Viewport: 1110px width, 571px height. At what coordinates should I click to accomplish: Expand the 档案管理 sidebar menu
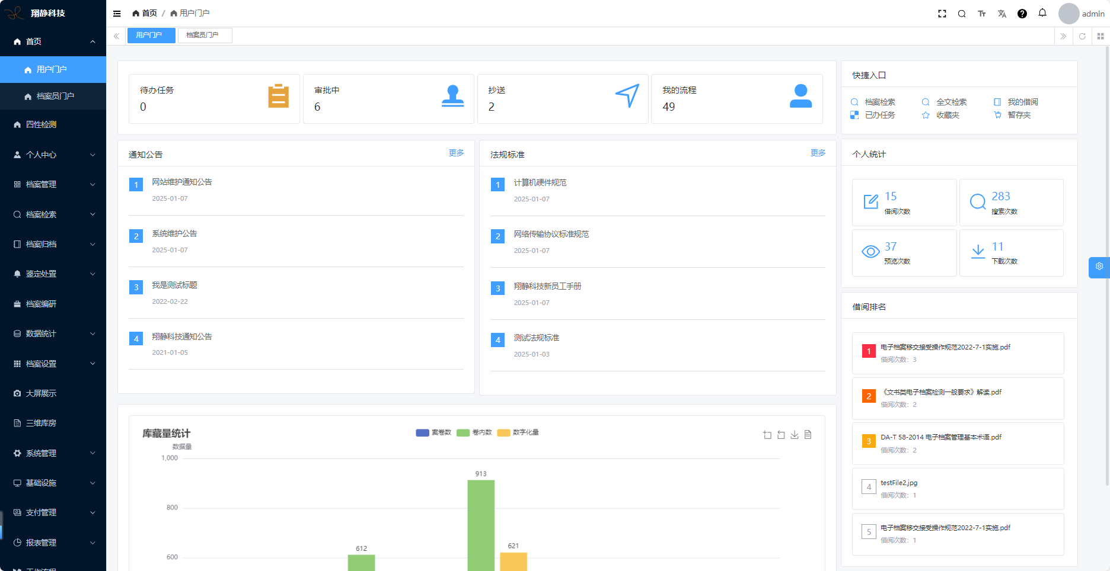tap(53, 184)
